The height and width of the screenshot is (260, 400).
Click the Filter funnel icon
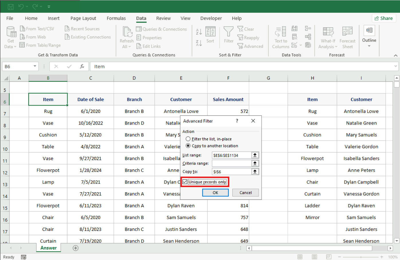pos(228,32)
